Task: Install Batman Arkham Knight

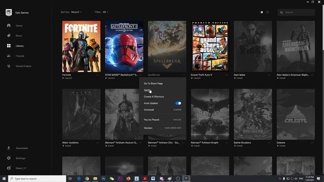Action: (x=195, y=146)
